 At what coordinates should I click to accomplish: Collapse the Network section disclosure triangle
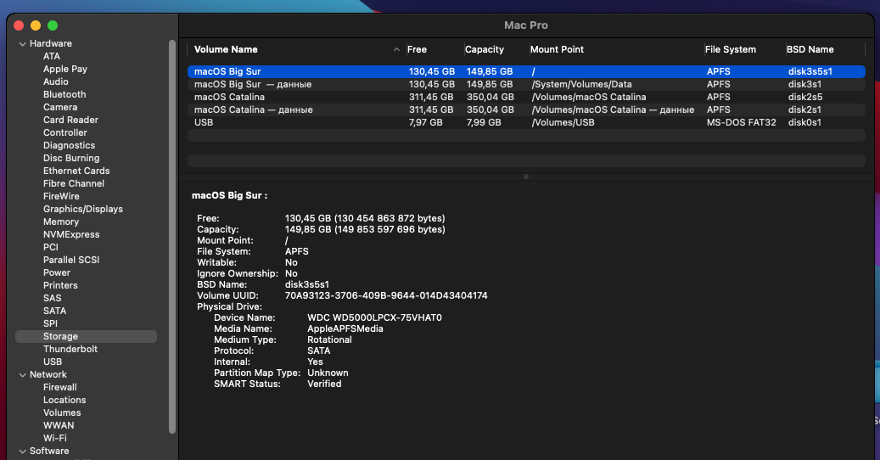[x=22, y=374]
